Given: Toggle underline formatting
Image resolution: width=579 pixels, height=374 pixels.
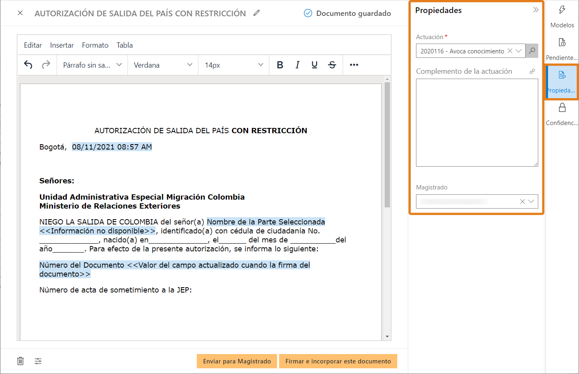Looking at the screenshot, I should 315,65.
